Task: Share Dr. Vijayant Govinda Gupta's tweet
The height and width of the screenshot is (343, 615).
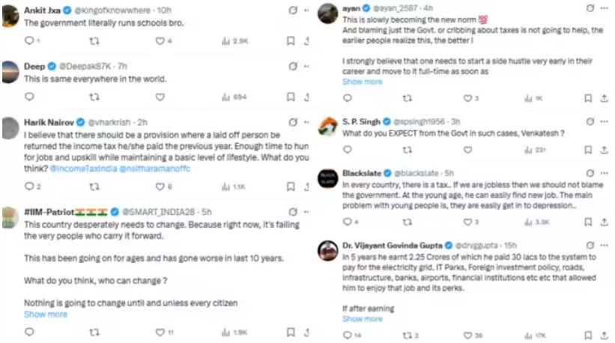Action: (x=605, y=336)
